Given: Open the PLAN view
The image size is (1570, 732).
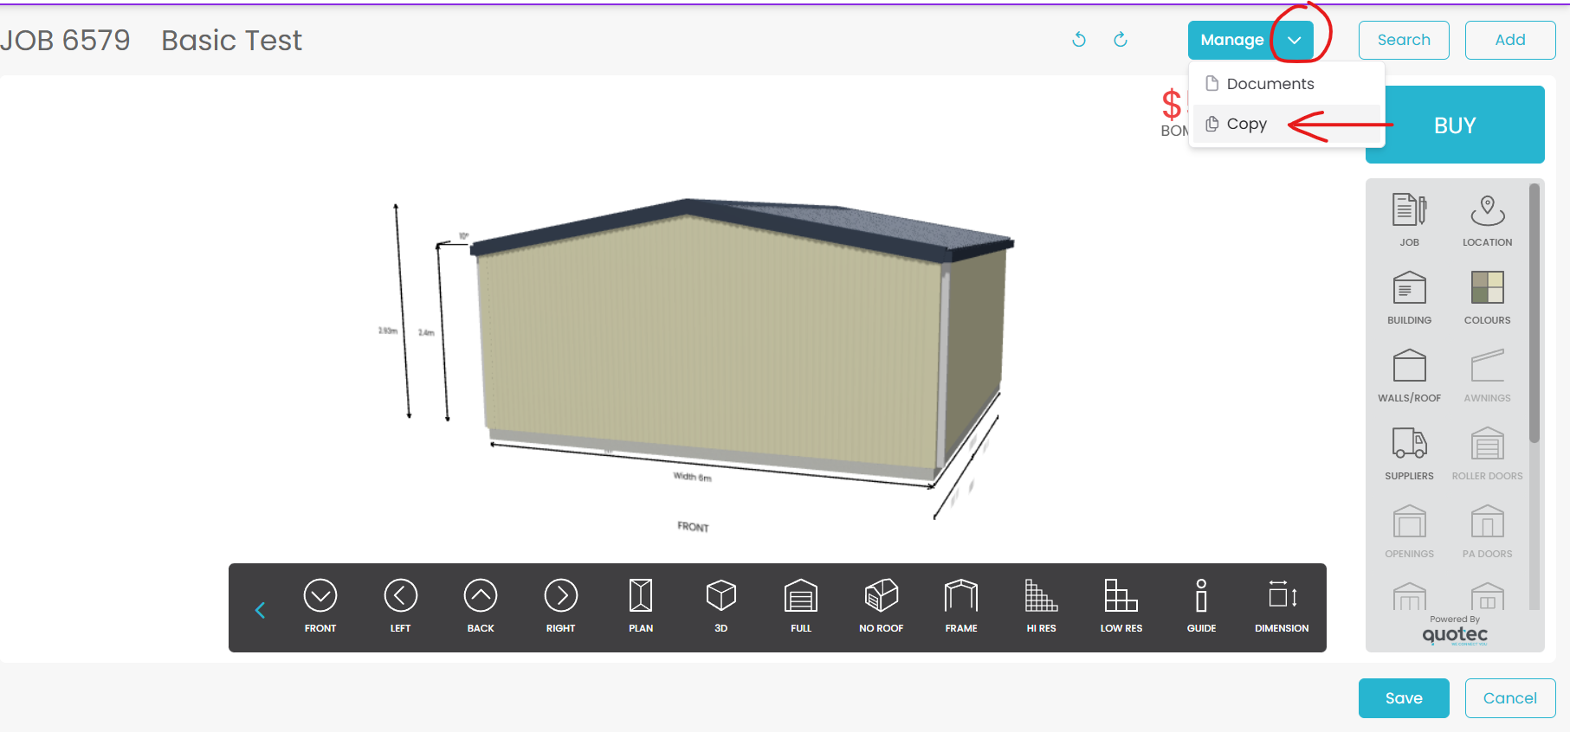Looking at the screenshot, I should pos(641,596).
